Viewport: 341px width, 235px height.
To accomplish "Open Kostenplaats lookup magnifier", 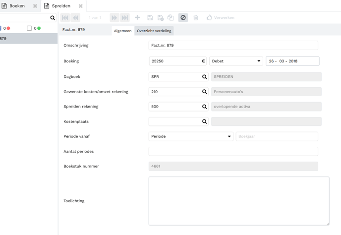I will coord(204,121).
